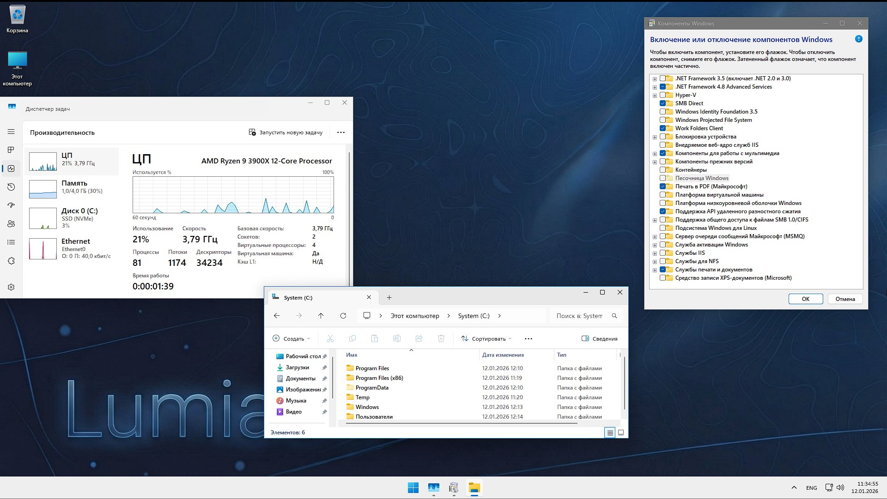Select the Cut icon in File Explorer toolbar
The width and height of the screenshot is (887, 499).
tap(330, 338)
